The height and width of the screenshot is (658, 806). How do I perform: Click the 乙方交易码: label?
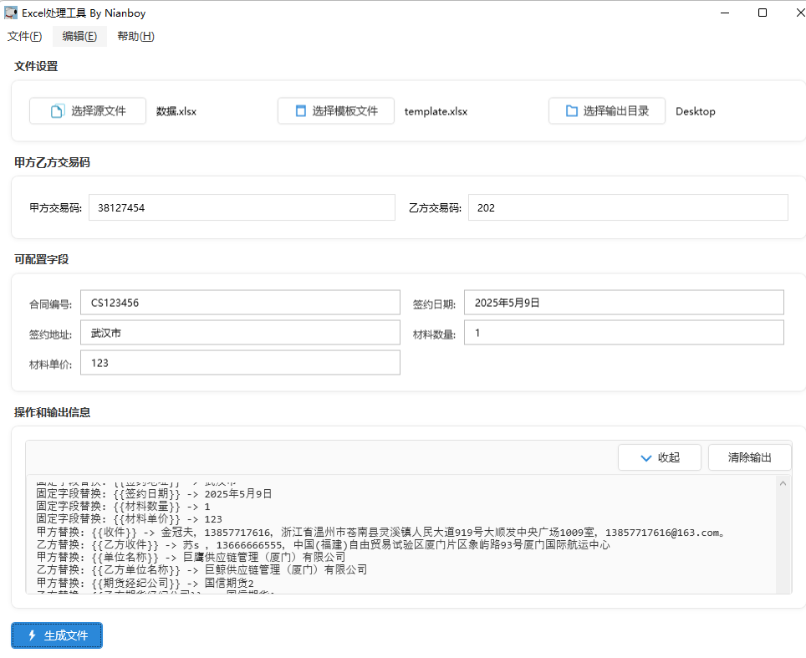coord(435,207)
